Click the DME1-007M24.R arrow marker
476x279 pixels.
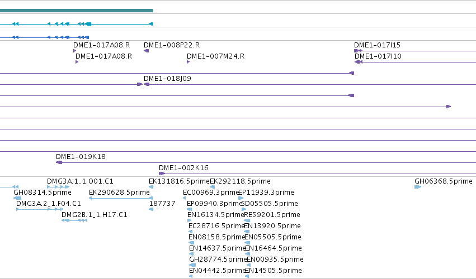(x=188, y=62)
